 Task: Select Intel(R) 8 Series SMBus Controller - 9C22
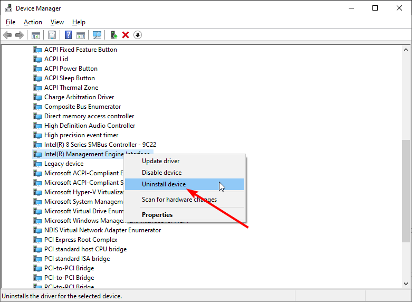click(100, 145)
